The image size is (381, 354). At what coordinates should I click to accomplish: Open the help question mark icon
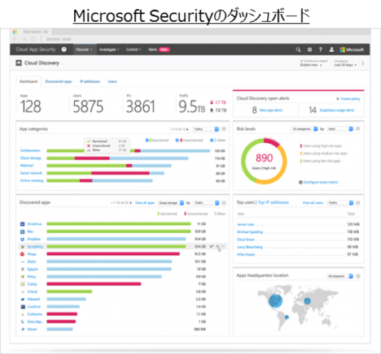coord(321,49)
